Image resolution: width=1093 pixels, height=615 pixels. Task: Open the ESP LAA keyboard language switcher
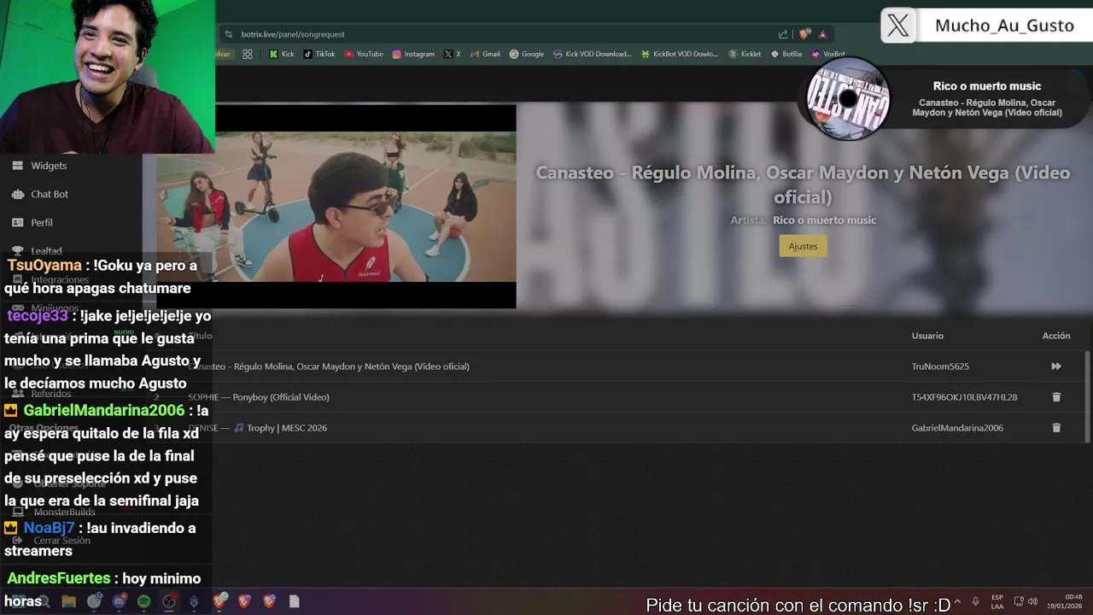point(997,601)
